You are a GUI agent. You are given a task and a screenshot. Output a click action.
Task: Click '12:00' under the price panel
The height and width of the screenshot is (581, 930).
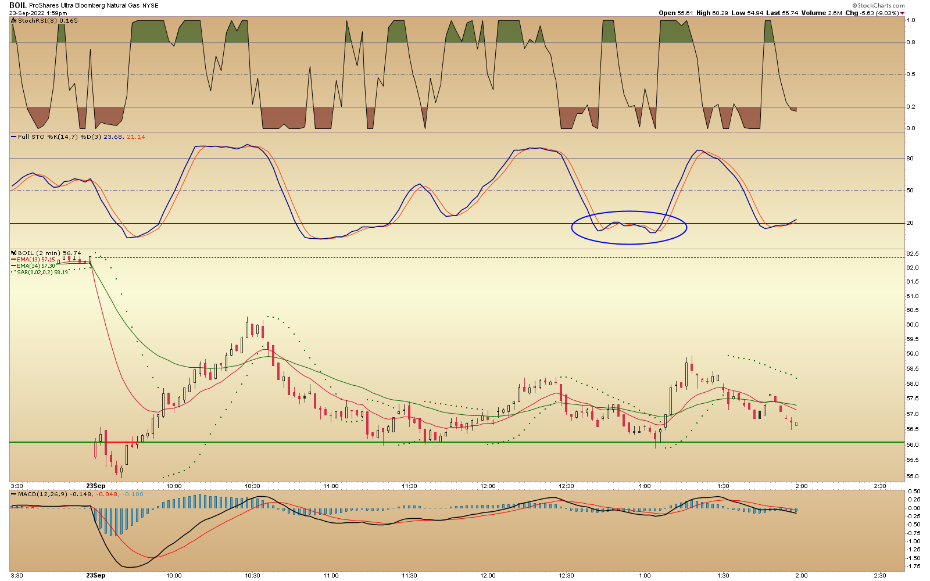[488, 486]
